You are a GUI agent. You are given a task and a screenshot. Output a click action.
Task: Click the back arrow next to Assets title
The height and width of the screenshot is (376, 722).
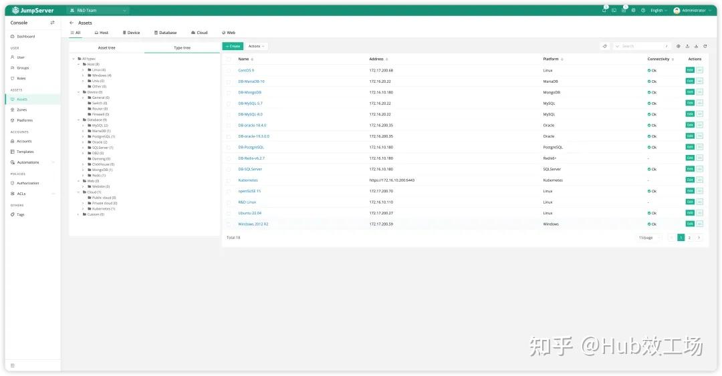click(x=72, y=23)
